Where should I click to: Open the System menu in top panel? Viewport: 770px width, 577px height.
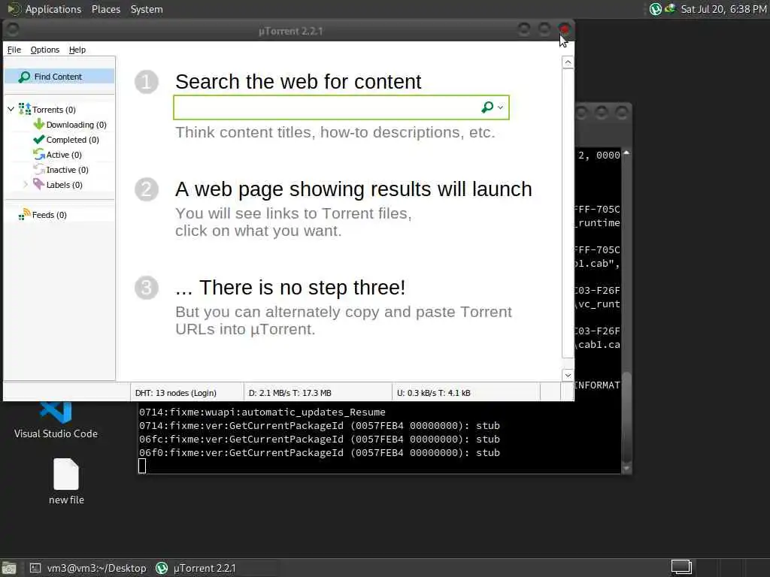(x=147, y=9)
